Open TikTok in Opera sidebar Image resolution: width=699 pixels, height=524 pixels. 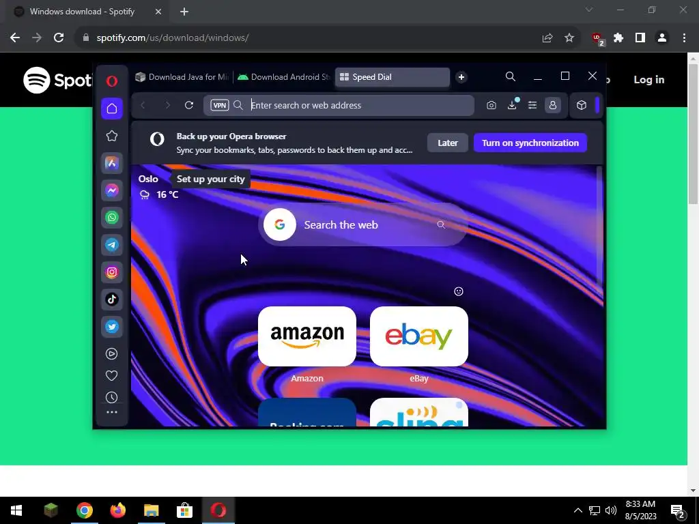pos(112,299)
